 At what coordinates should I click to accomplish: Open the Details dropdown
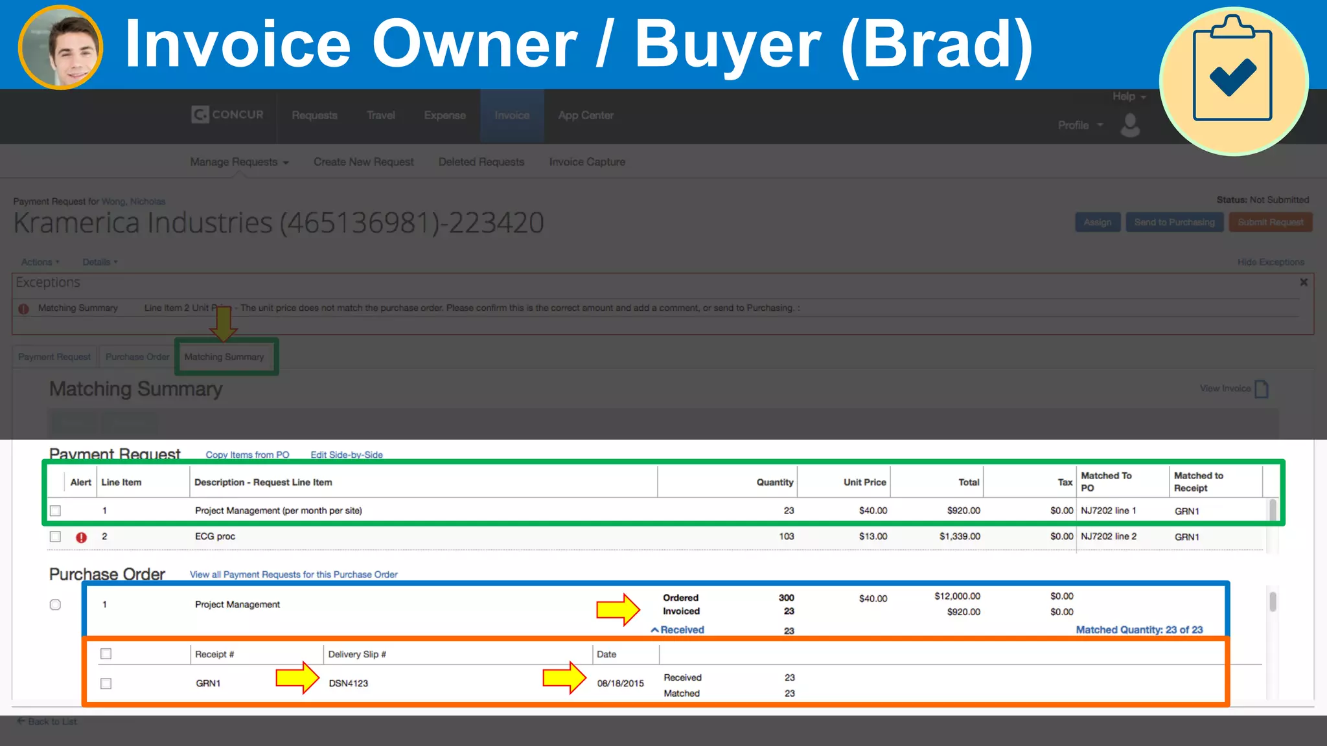click(x=100, y=262)
